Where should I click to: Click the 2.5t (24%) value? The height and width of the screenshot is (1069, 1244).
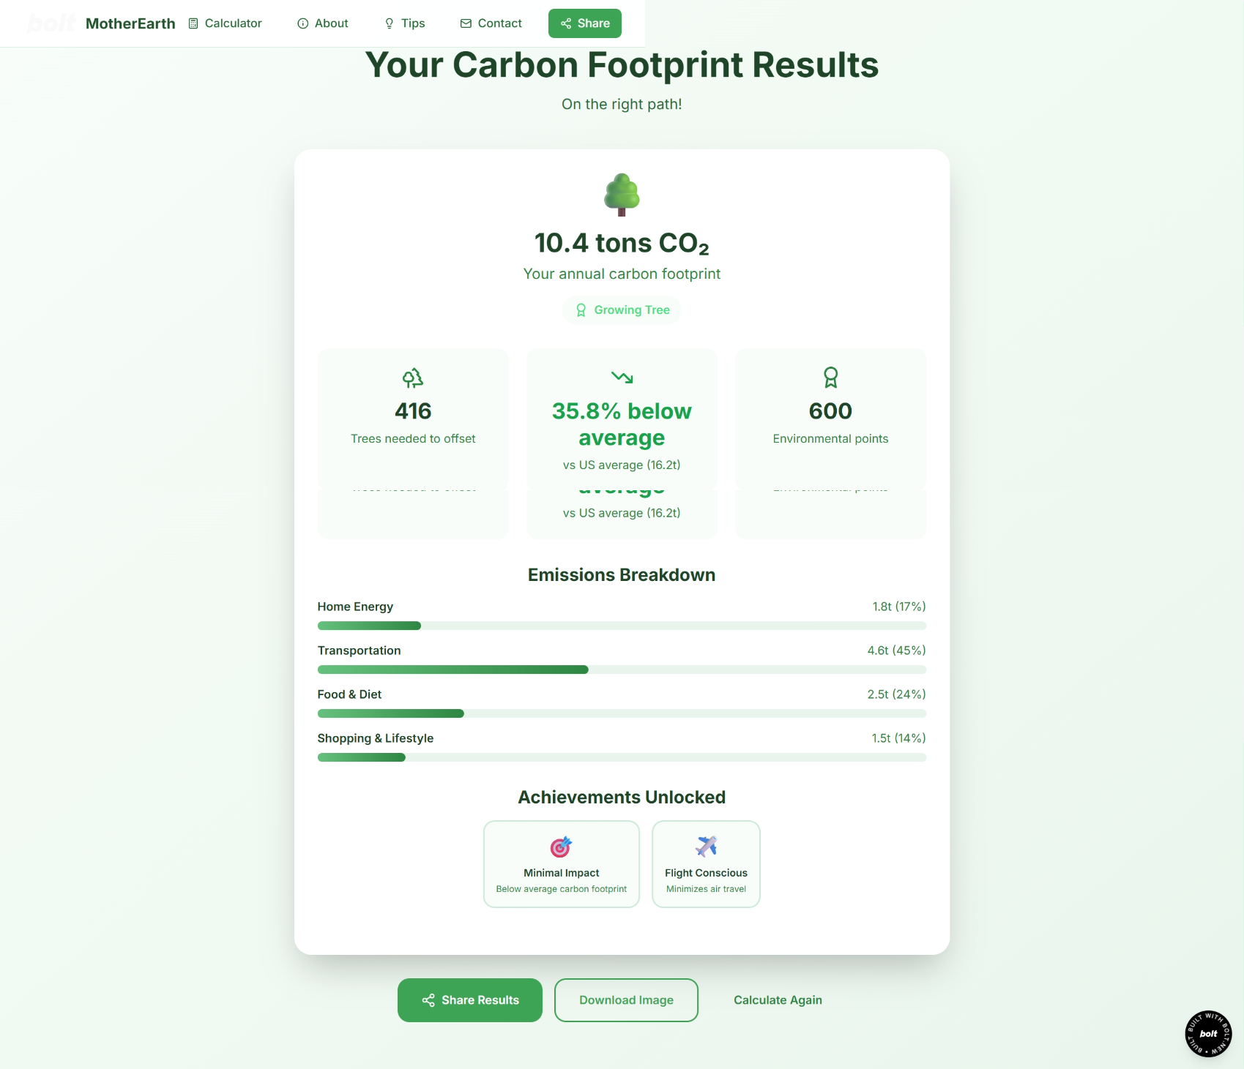(897, 694)
